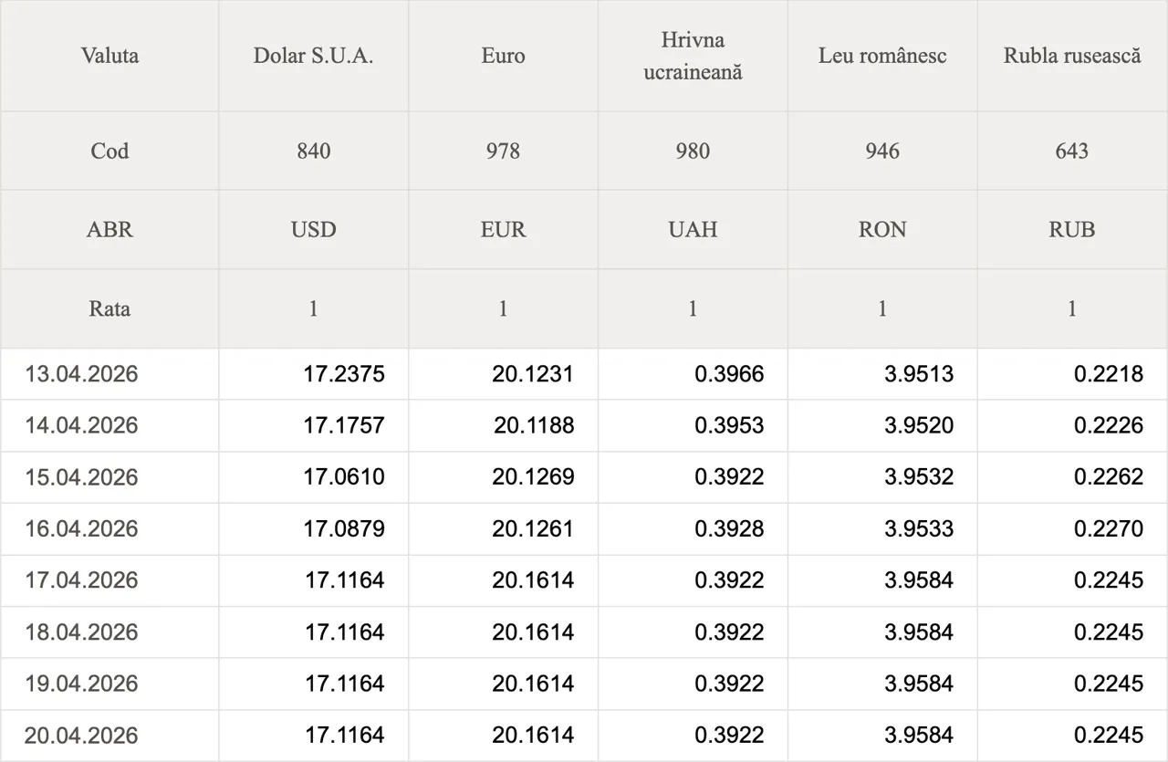Select the Leu românesc column header
Image resolution: width=1168 pixels, height=762 pixels.
[x=882, y=56]
